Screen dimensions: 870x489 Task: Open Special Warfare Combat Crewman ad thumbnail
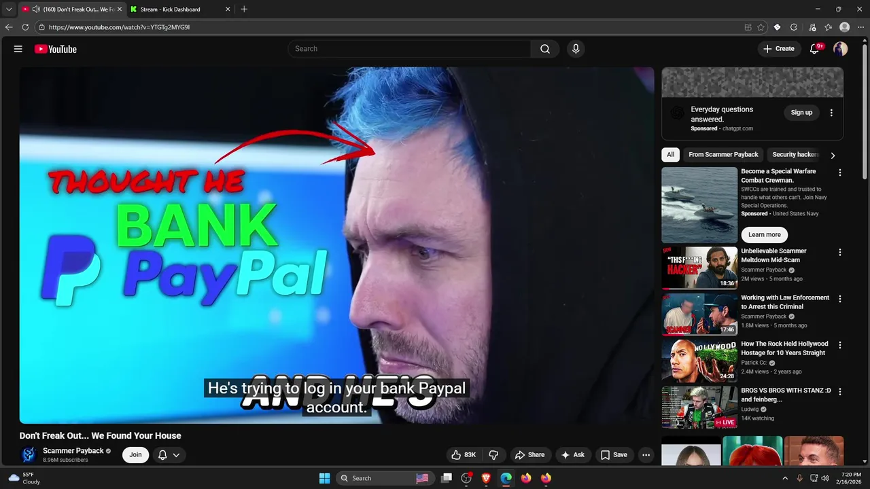pos(699,205)
